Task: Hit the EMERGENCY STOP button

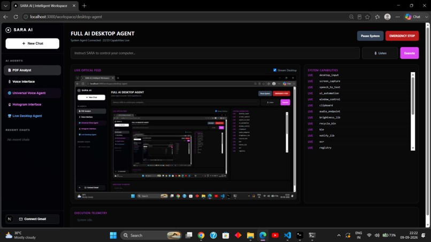Action: pos(402,36)
